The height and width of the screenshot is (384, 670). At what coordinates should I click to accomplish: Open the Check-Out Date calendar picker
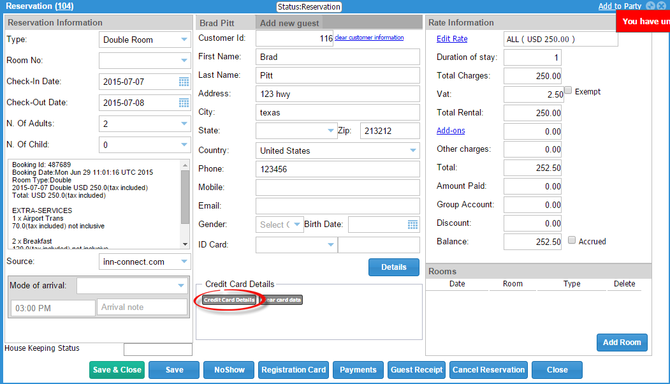(184, 103)
